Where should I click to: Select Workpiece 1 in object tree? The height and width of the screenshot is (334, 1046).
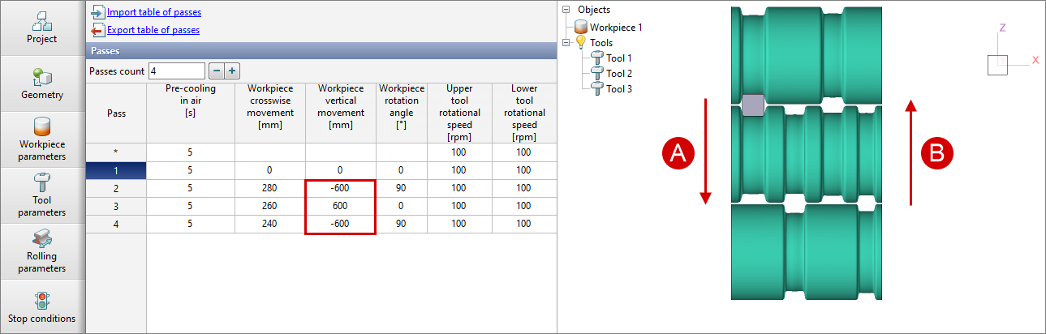coord(616,27)
